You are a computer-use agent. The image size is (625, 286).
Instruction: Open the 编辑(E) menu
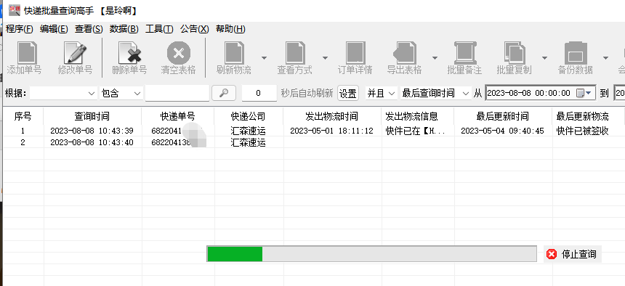pos(54,29)
